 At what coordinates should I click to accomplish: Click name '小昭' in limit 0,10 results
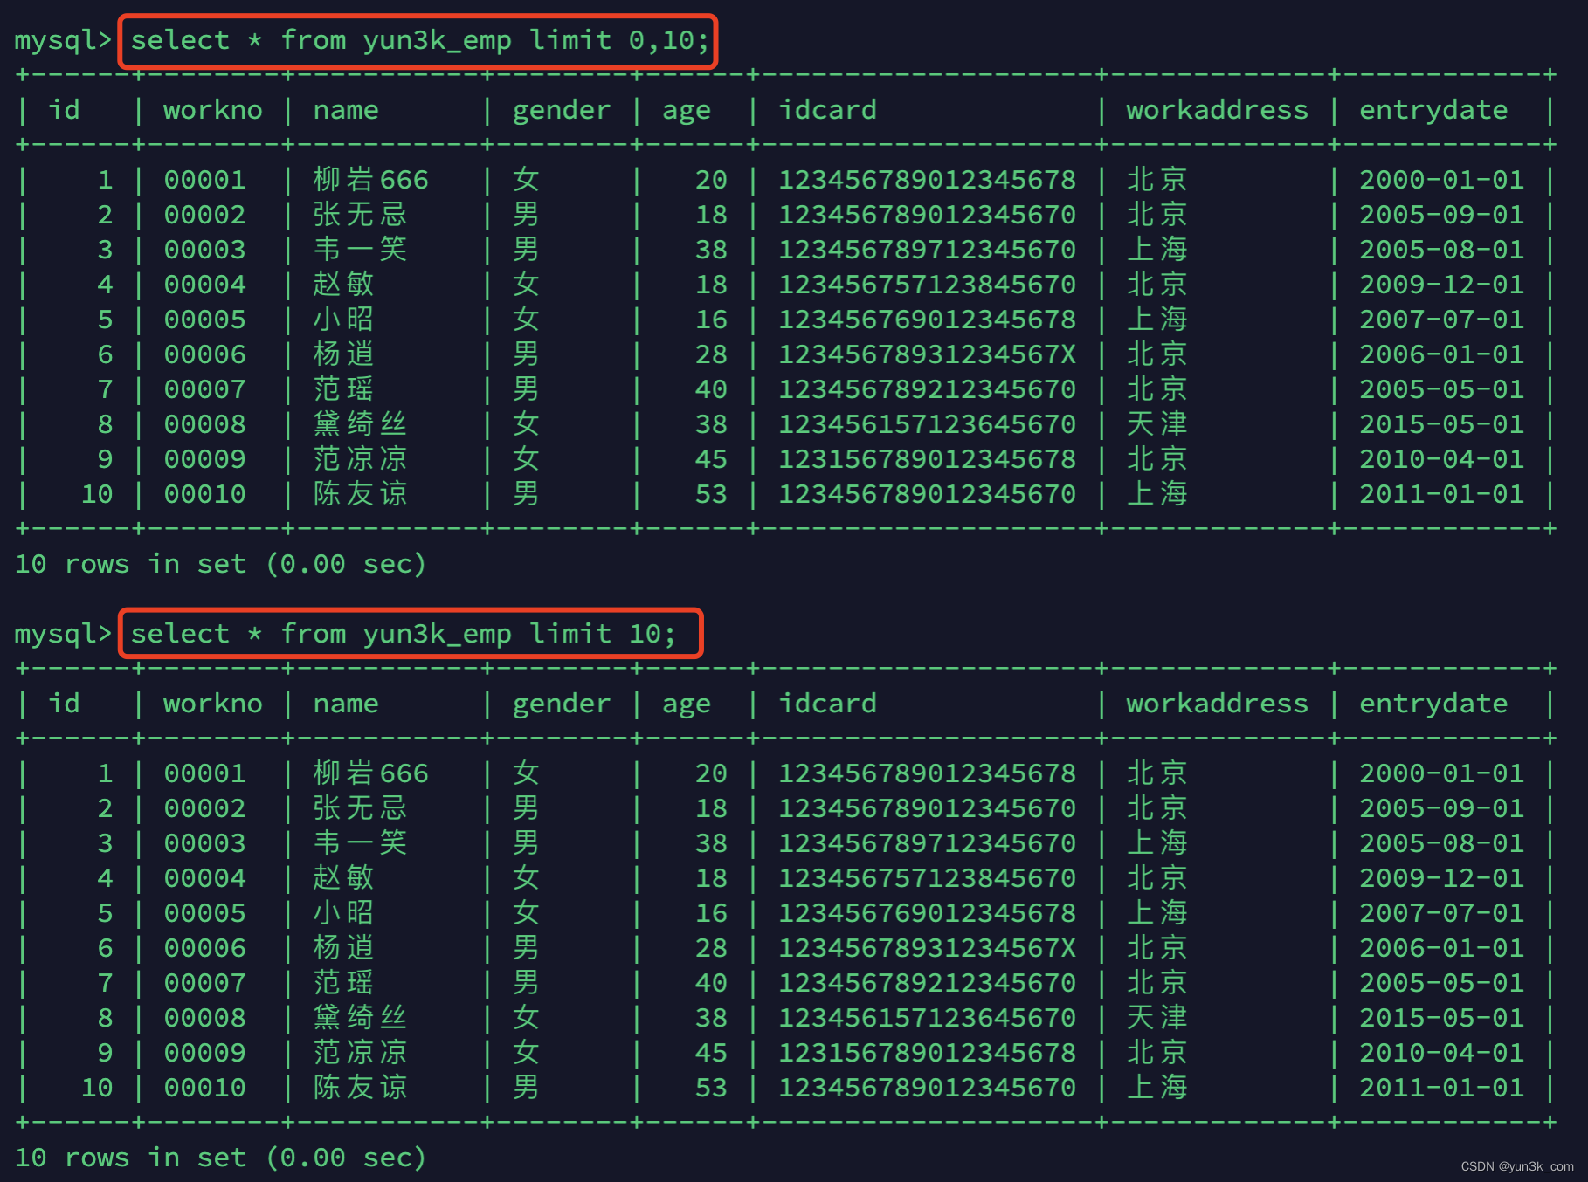point(344,320)
